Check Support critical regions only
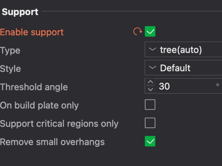 coord(150,123)
